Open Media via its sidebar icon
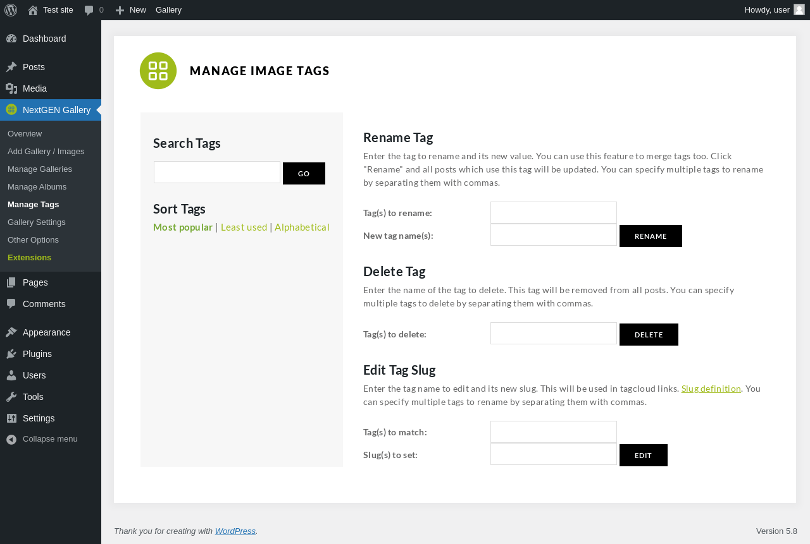Screen dimensions: 810x544 click(x=11, y=88)
